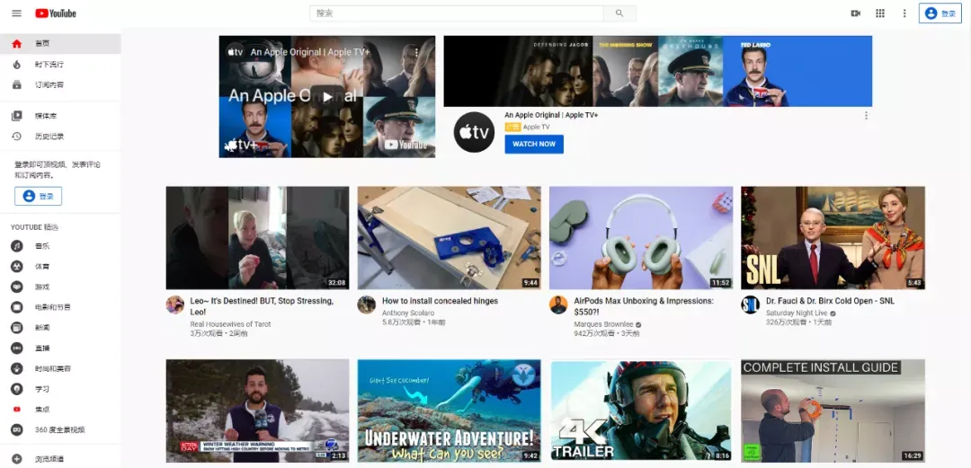Play the Apple Original promo video
Viewport: 971px width, 468px height.
[327, 97]
